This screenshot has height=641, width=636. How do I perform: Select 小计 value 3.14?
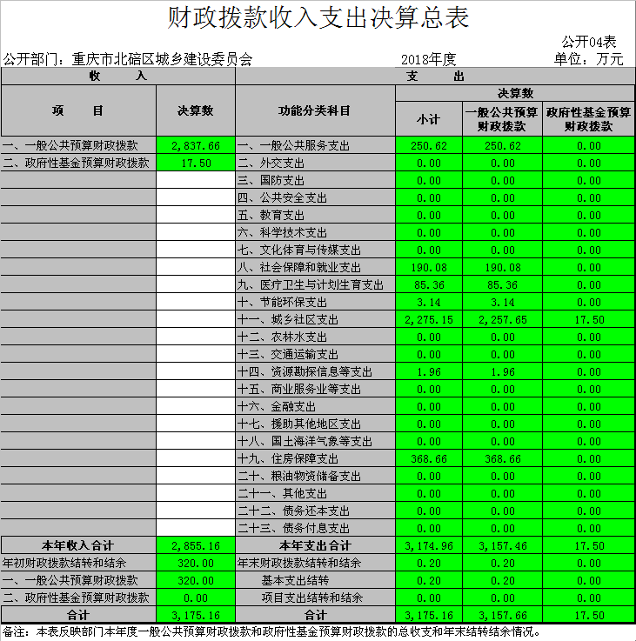pos(429,302)
